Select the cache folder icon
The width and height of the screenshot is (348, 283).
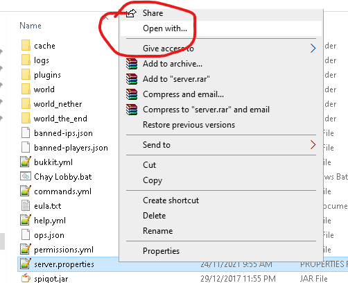tap(26, 45)
